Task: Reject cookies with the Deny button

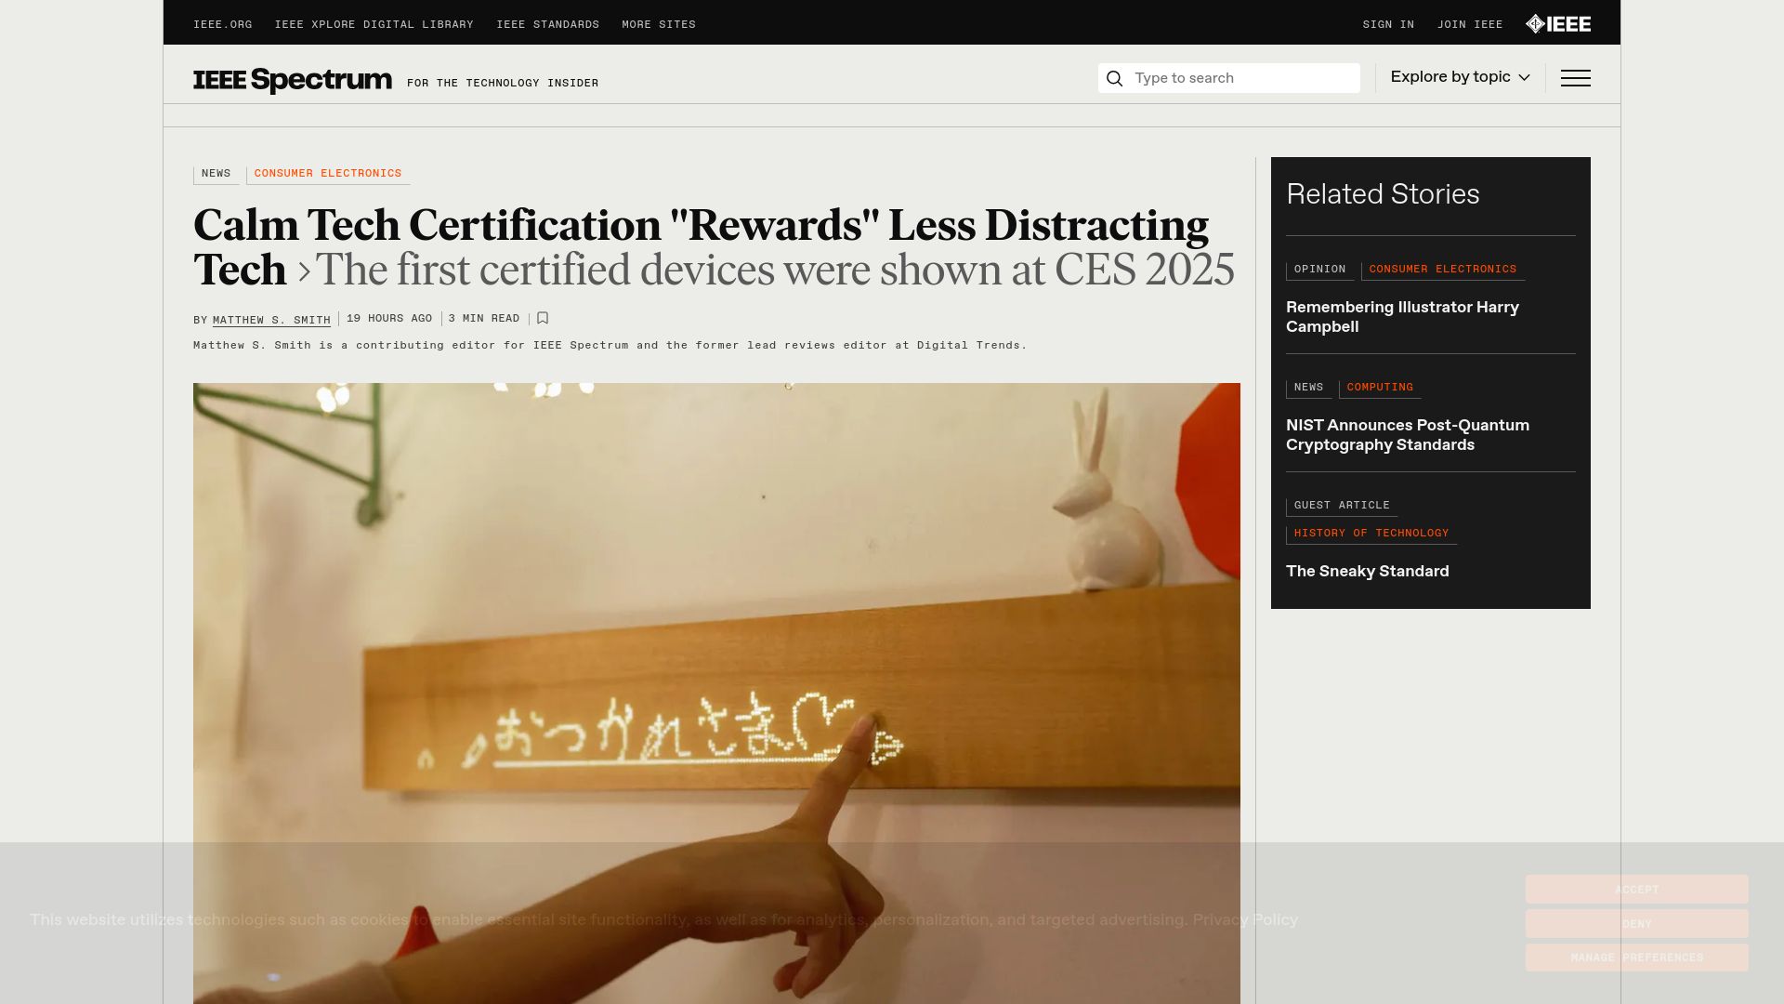Action: click(x=1636, y=924)
